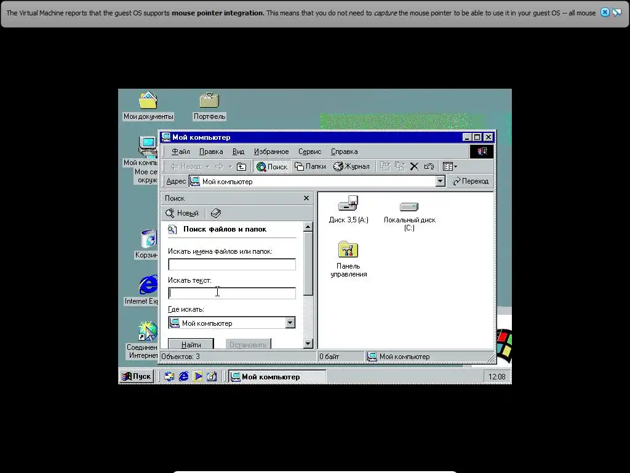Open the Вид menu
The height and width of the screenshot is (473, 630).
(238, 152)
